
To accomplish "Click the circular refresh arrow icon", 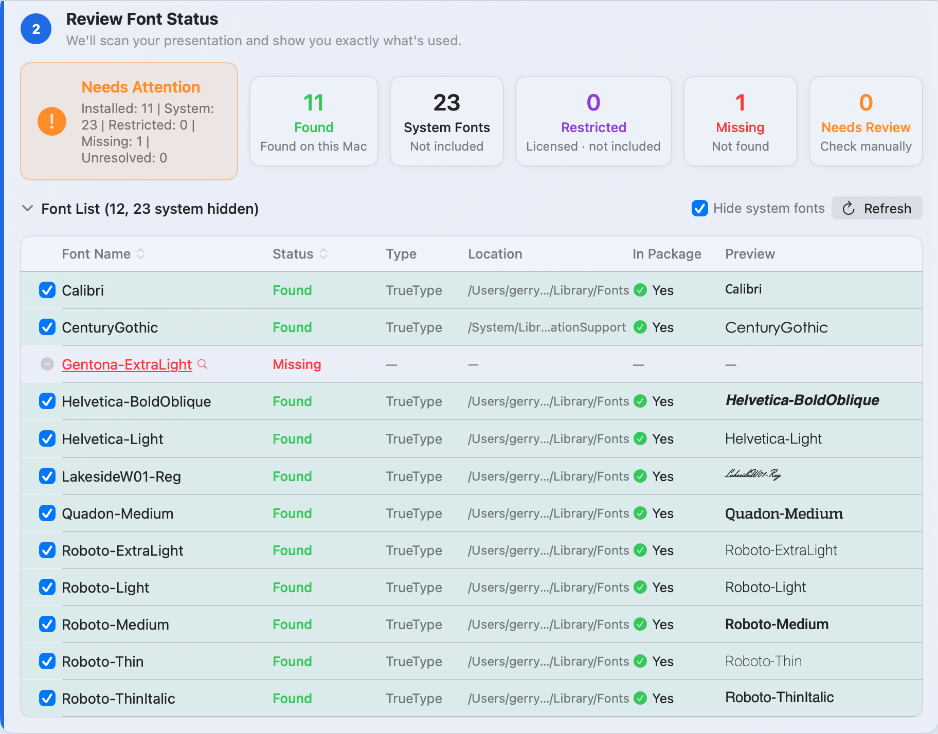I will pyautogui.click(x=849, y=208).
